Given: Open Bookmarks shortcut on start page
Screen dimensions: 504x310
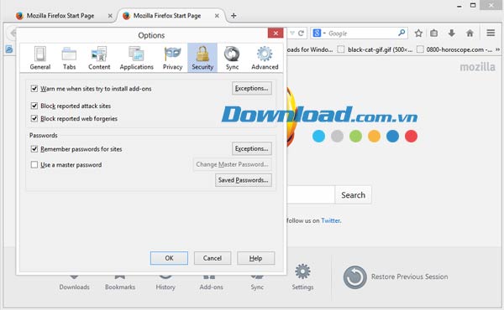Looking at the screenshot, I should 120,283.
